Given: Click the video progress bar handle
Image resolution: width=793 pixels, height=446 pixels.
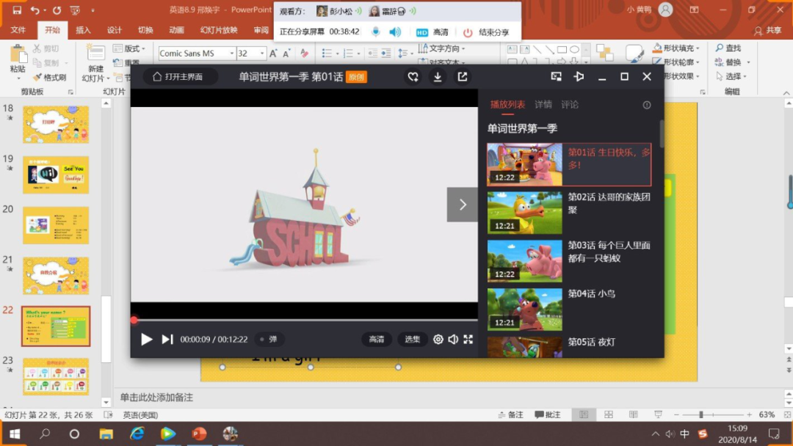Looking at the screenshot, I should click(134, 320).
